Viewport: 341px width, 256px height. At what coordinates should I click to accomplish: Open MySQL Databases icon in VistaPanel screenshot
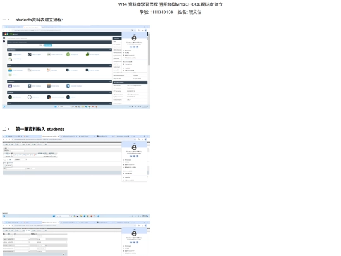(29, 86)
